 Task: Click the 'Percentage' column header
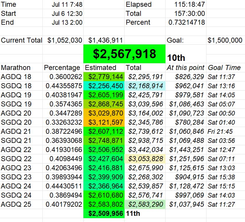(63, 68)
